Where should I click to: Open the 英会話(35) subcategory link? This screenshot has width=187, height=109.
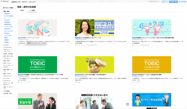(x=7, y=14)
